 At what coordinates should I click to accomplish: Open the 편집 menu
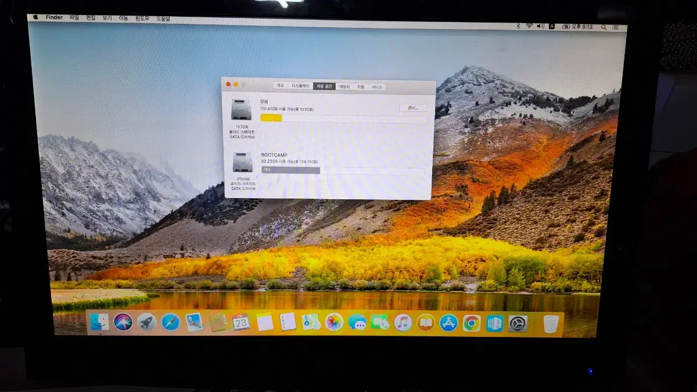91,18
